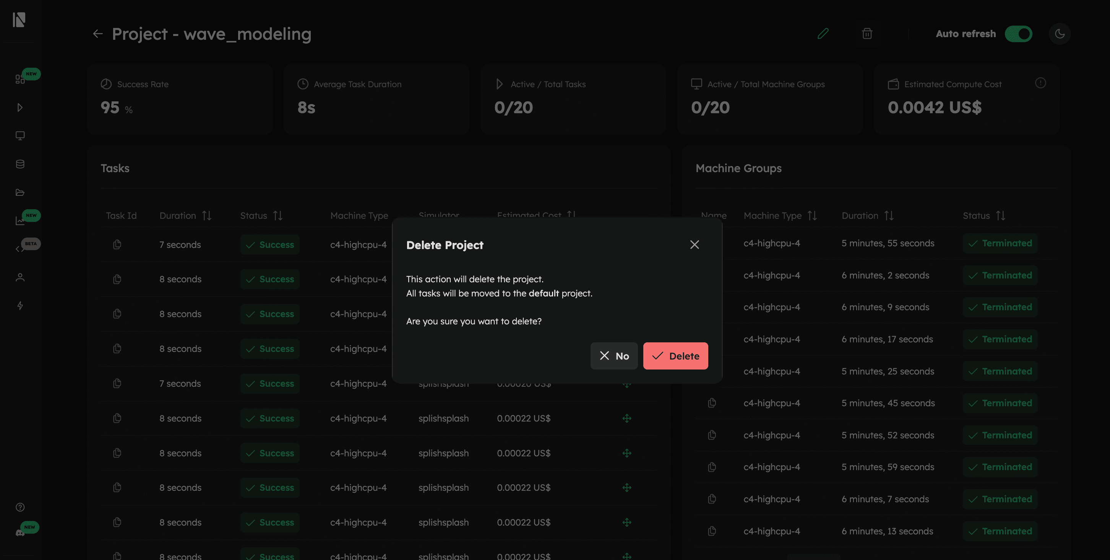Open the storage database icon in sidebar
This screenshot has width=1110, height=560.
20,164
